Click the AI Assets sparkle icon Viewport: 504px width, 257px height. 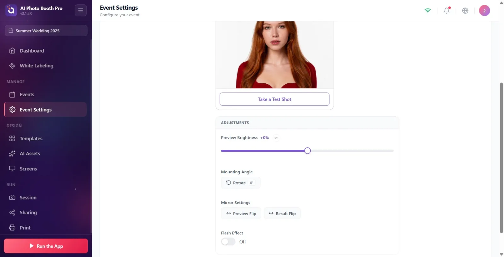pos(12,154)
